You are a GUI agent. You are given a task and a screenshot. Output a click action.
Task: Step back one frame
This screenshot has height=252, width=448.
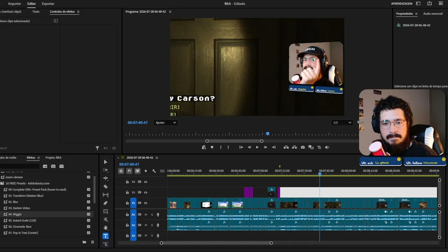click(x=249, y=147)
